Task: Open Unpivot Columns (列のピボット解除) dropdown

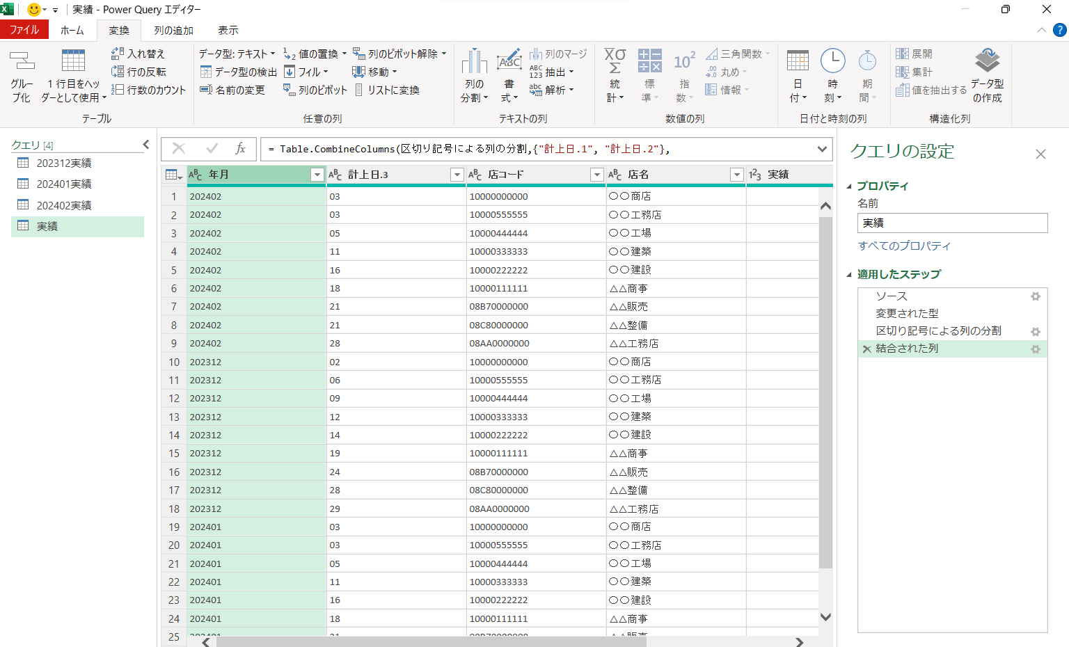Action: [x=399, y=54]
